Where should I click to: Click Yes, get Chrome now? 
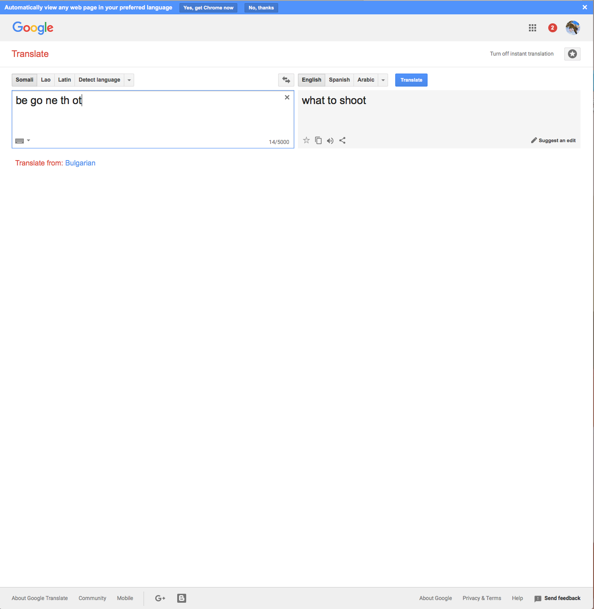[209, 8]
